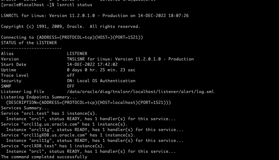
Task: Click the Oracle copyright notice line
Action: [x=70, y=26]
